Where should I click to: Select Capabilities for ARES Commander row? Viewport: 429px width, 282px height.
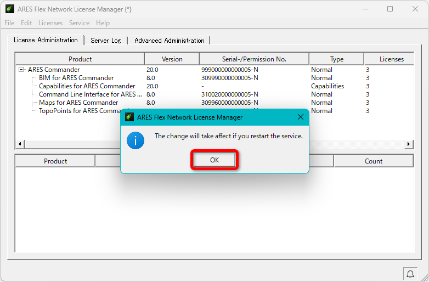tap(214, 86)
